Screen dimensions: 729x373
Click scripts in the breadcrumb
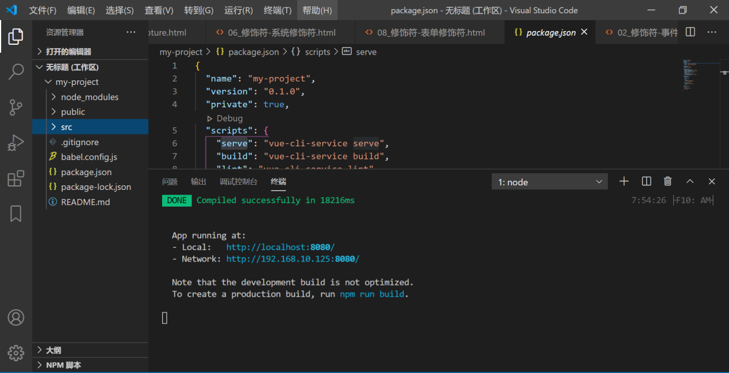[317, 52]
